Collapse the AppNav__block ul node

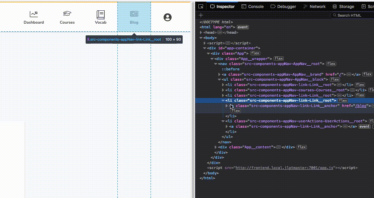(x=219, y=80)
